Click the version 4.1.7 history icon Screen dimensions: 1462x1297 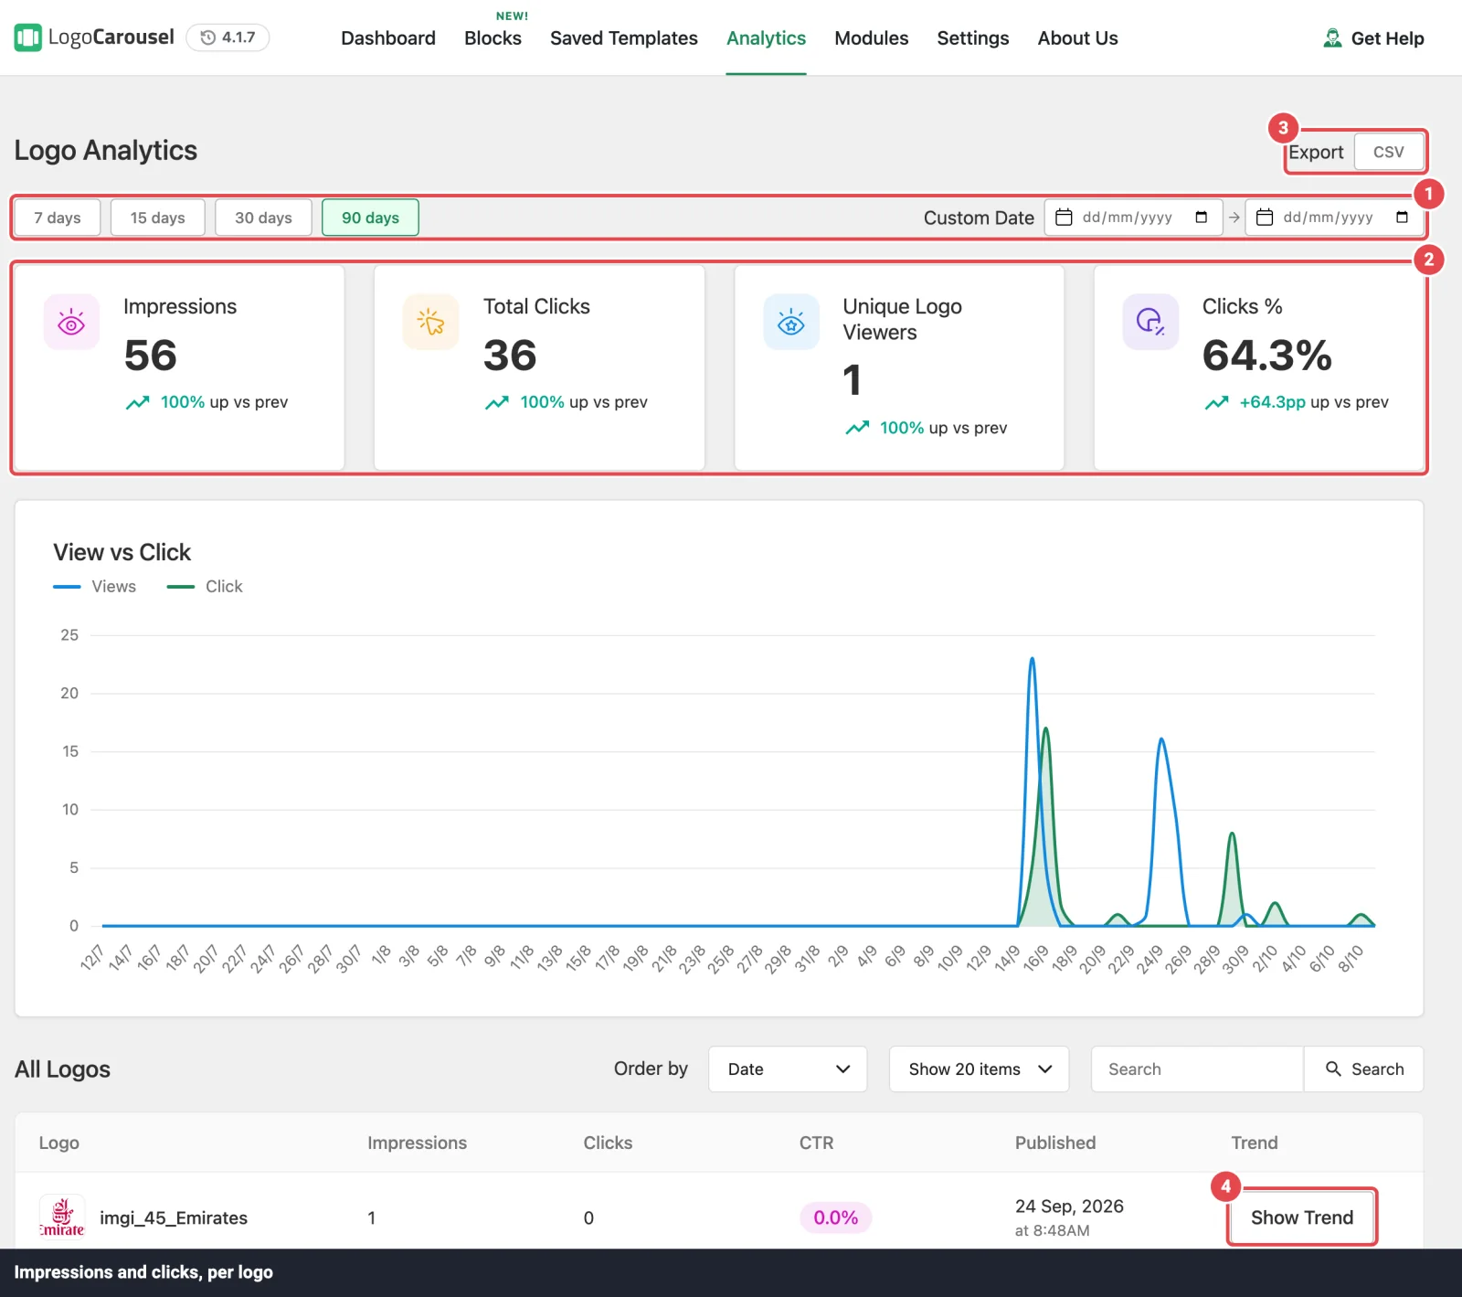point(208,37)
